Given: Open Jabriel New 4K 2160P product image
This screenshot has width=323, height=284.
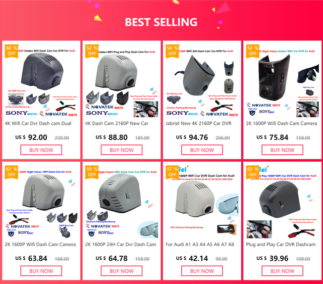Looking at the screenshot, I should [202, 80].
